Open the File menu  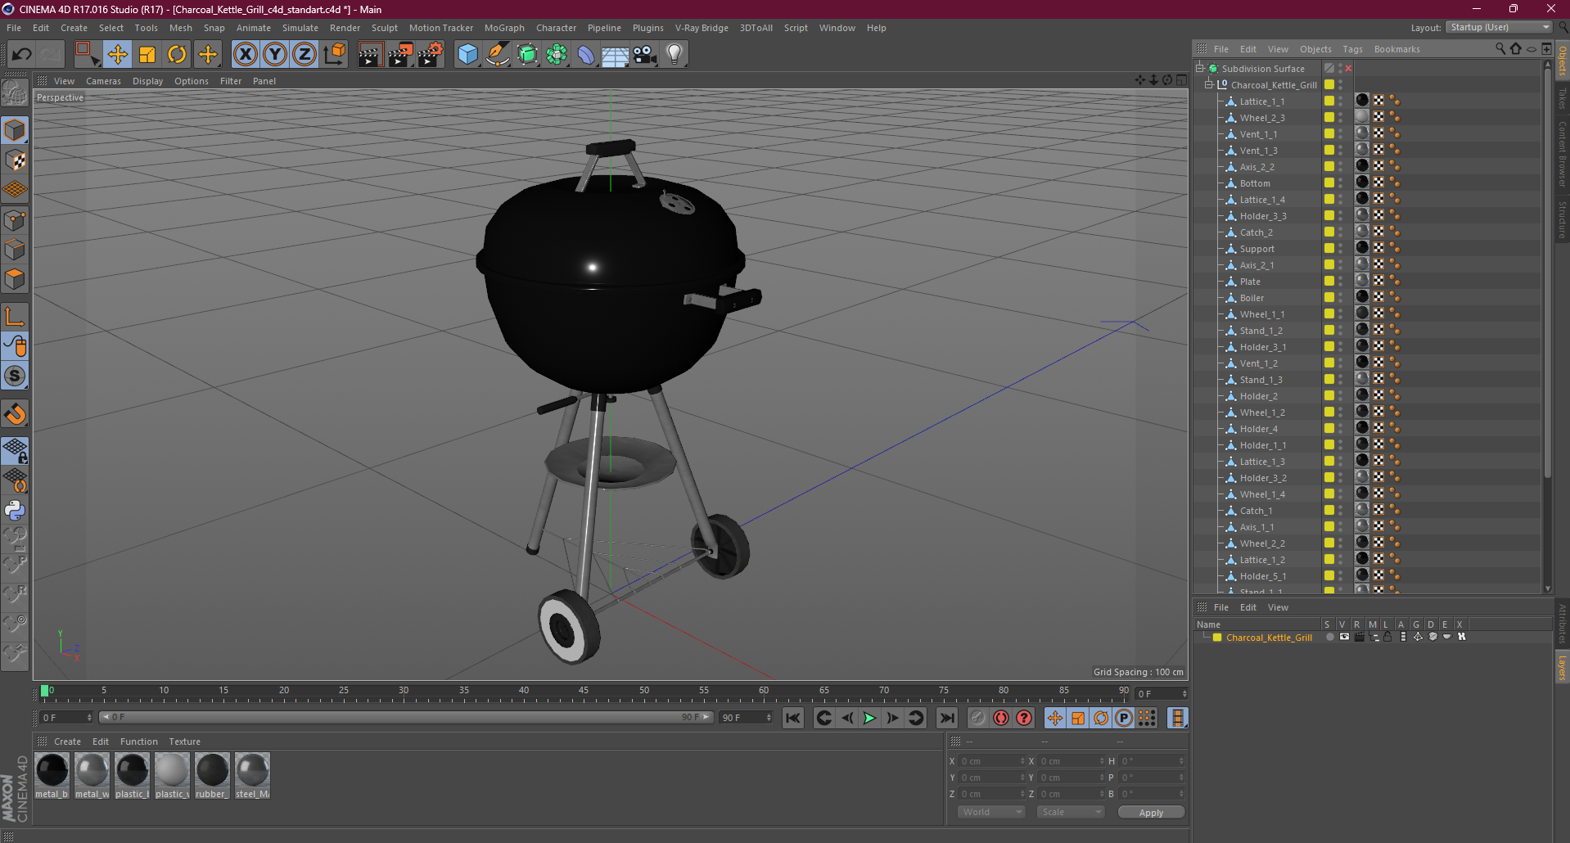14,28
